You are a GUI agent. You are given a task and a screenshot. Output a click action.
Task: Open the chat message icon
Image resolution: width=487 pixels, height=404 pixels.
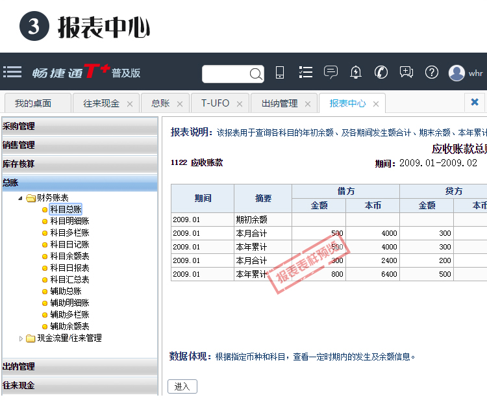331,72
